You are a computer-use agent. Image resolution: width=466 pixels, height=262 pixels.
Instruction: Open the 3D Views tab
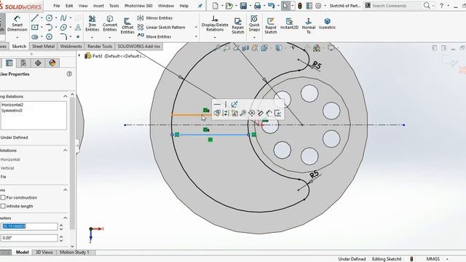(44, 253)
